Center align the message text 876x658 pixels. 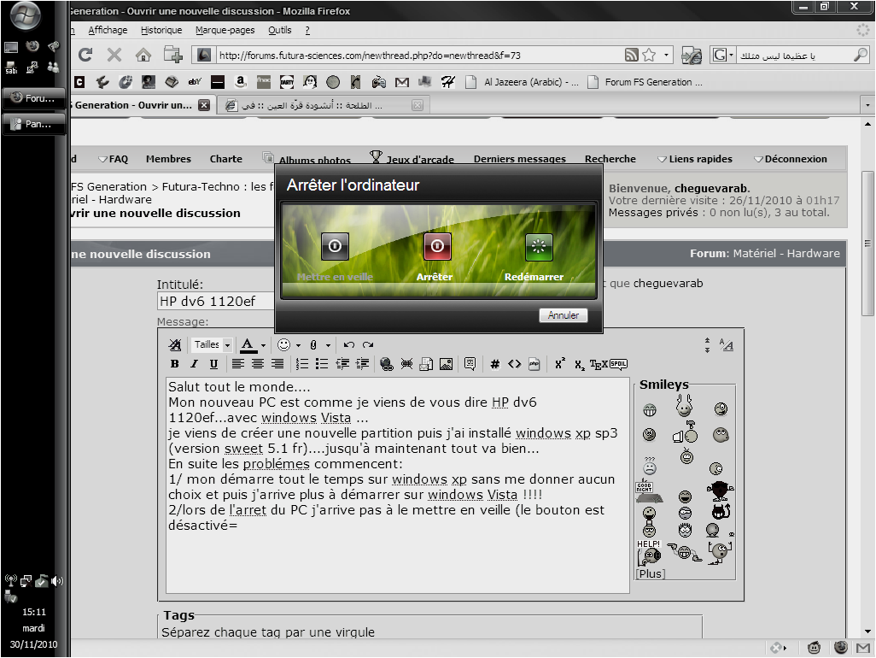(258, 364)
